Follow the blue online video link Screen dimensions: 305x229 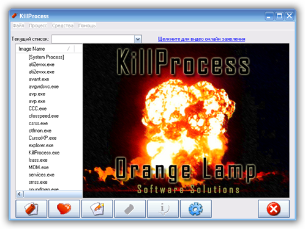pyautogui.click(x=201, y=39)
